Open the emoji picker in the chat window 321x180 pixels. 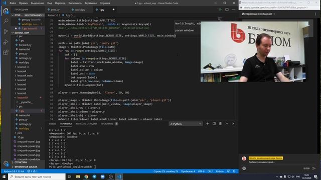(244, 168)
